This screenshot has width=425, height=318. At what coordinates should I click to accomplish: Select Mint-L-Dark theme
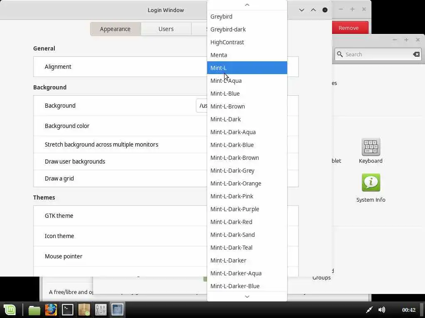point(247,119)
